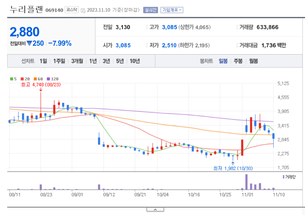The width and height of the screenshot is (305, 215).
Task: Click the current price 2,880
Action: pos(24,32)
